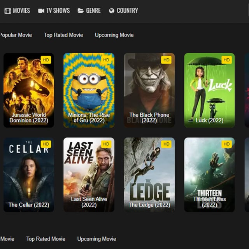Open the Luck movie poster

coord(209,90)
